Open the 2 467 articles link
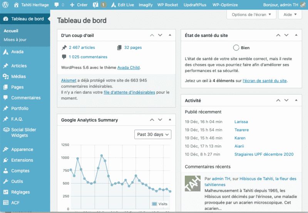 coord(82,47)
